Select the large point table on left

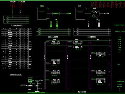coord(16,48)
